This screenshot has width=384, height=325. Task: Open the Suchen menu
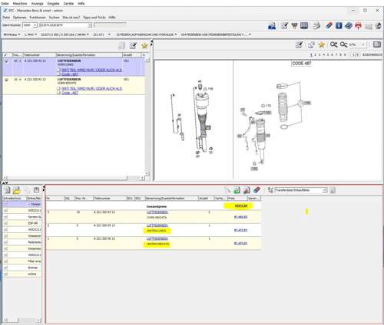pos(54,18)
